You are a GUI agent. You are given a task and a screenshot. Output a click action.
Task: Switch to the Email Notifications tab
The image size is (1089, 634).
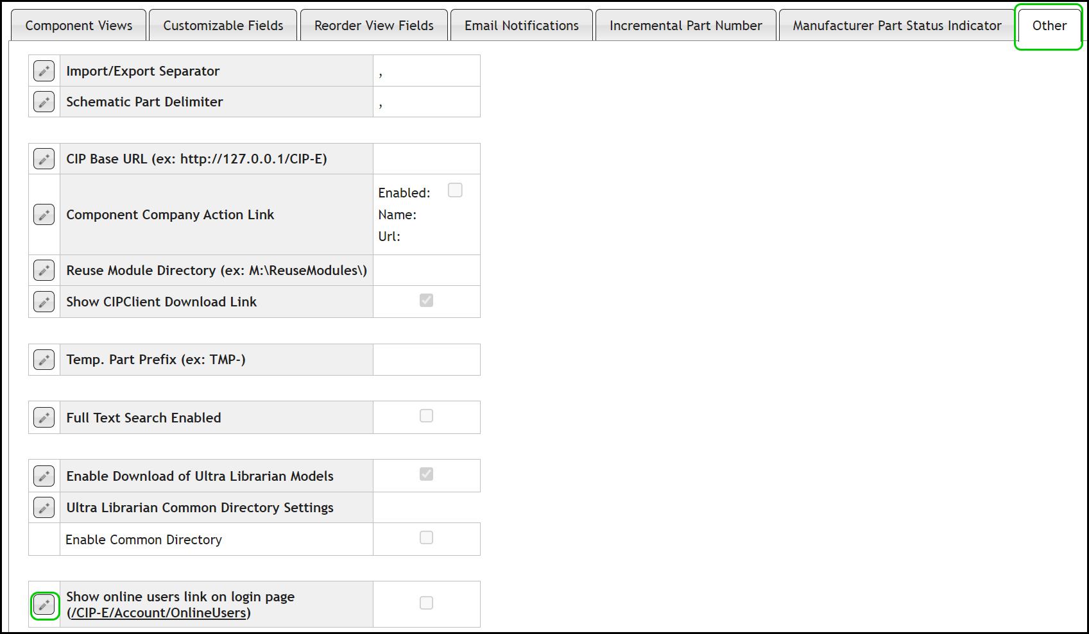[x=521, y=25]
